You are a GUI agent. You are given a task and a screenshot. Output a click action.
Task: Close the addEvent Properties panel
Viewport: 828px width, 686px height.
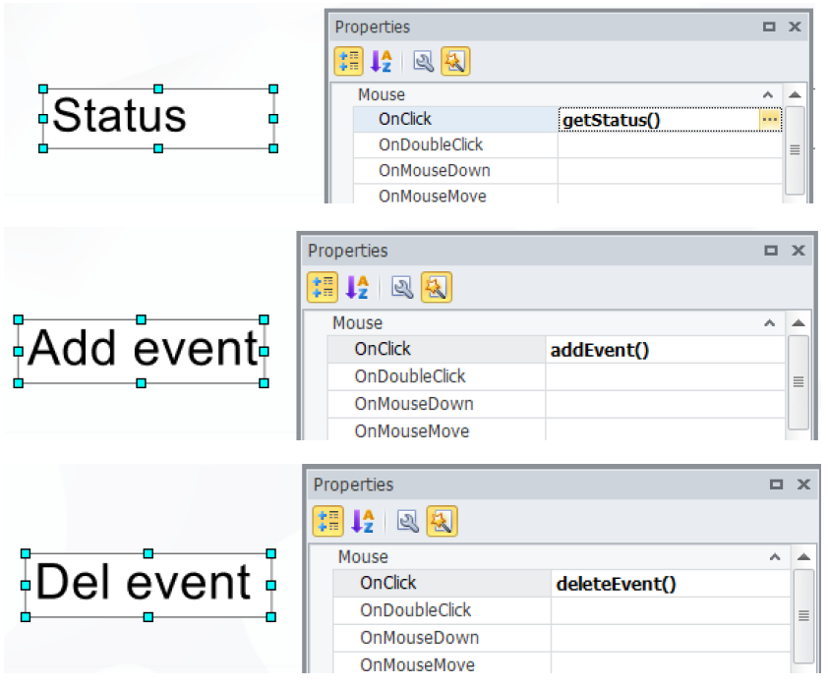coord(798,251)
